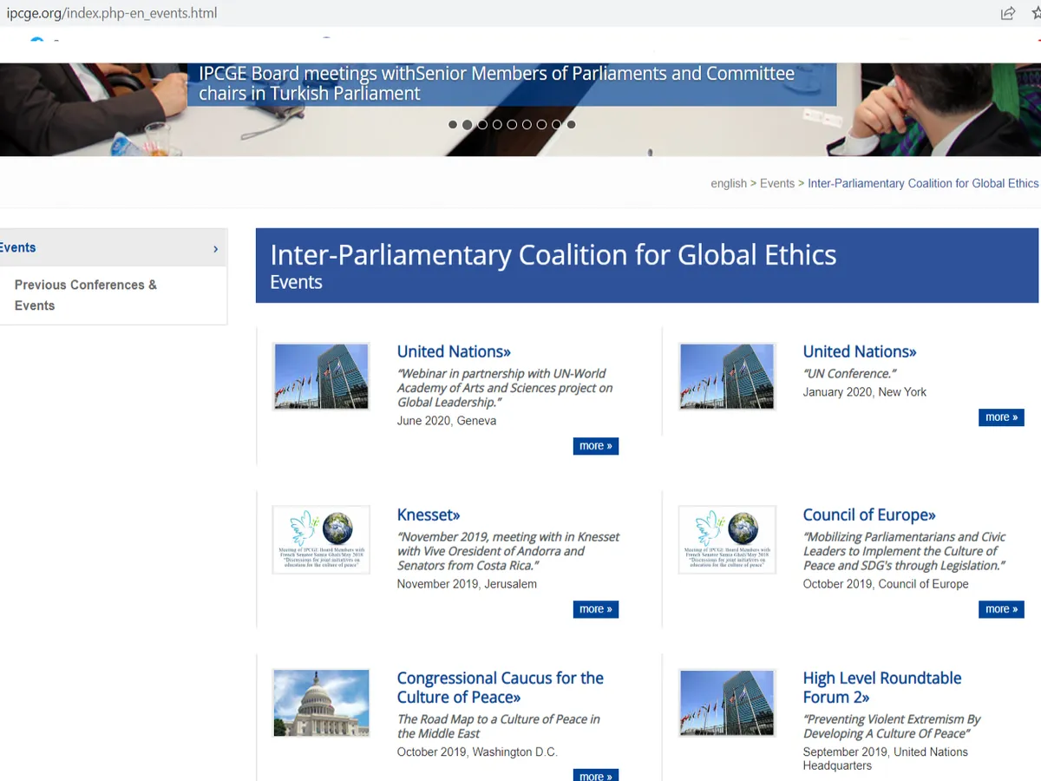Viewport: 1041px width, 781px height.
Task: Open the United Nations June 2020 Geneva thumbnail
Action: [321, 376]
